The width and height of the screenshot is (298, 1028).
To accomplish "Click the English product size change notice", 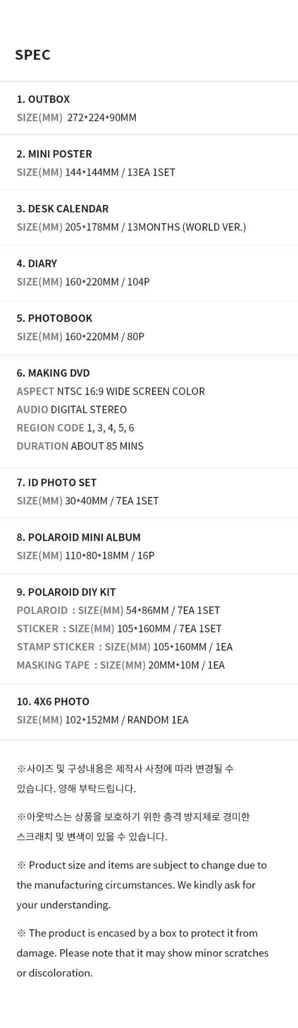I will (x=142, y=885).
